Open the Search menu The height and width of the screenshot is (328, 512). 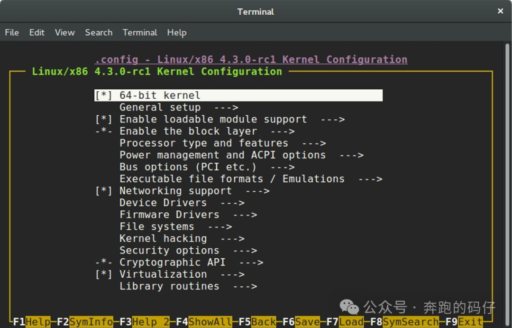point(99,32)
